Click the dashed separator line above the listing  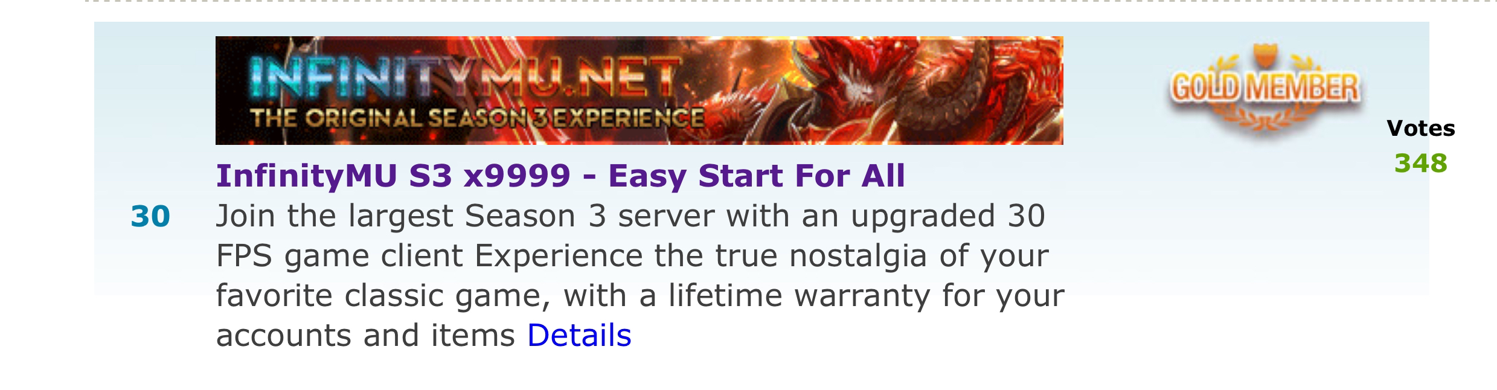pyautogui.click(x=791, y=2)
